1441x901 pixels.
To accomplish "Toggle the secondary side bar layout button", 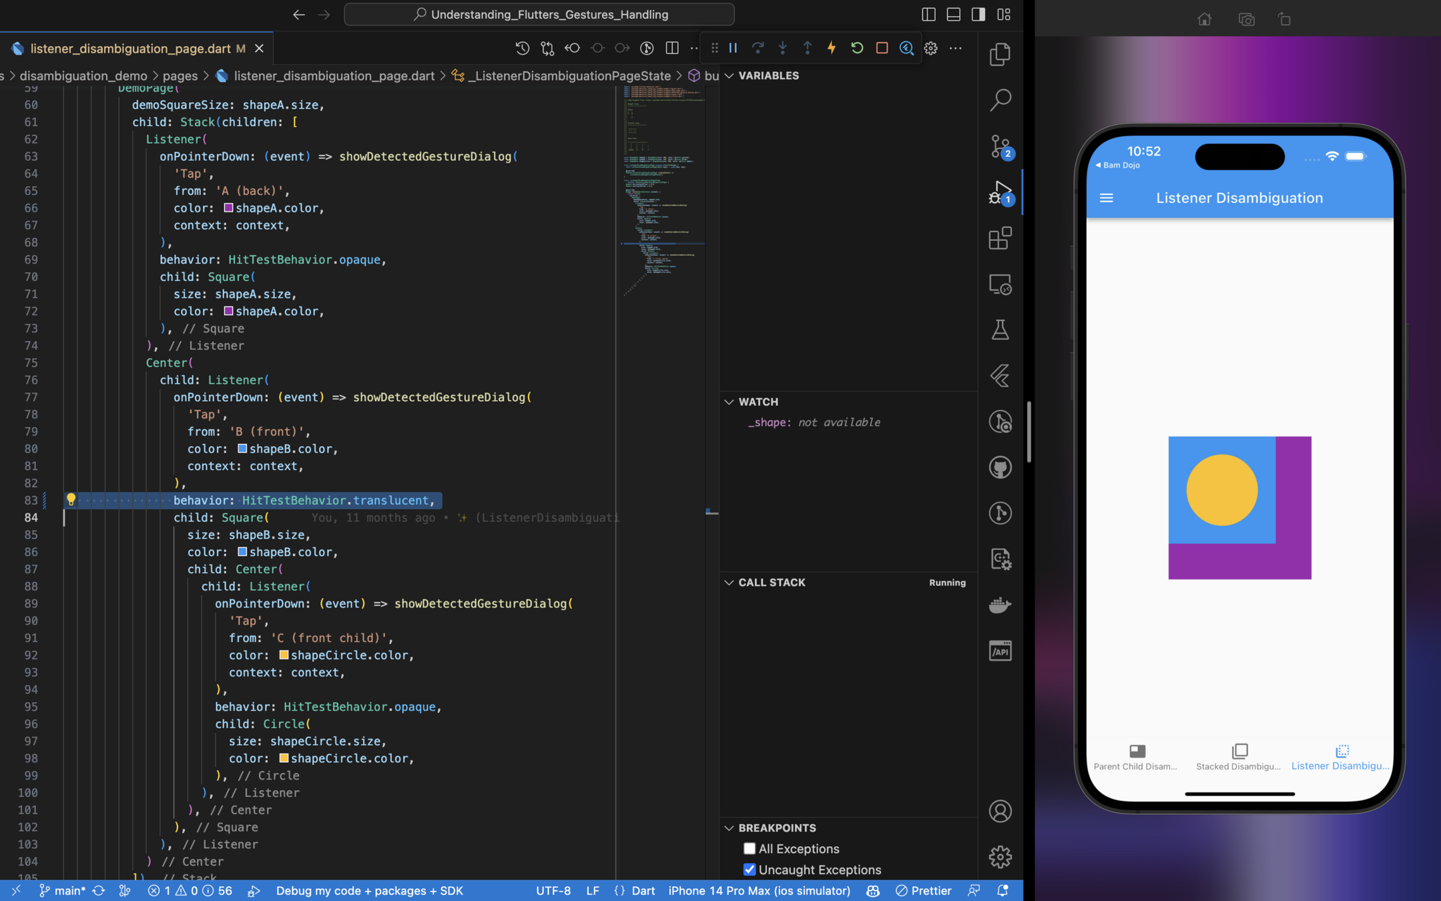I will 978,15.
